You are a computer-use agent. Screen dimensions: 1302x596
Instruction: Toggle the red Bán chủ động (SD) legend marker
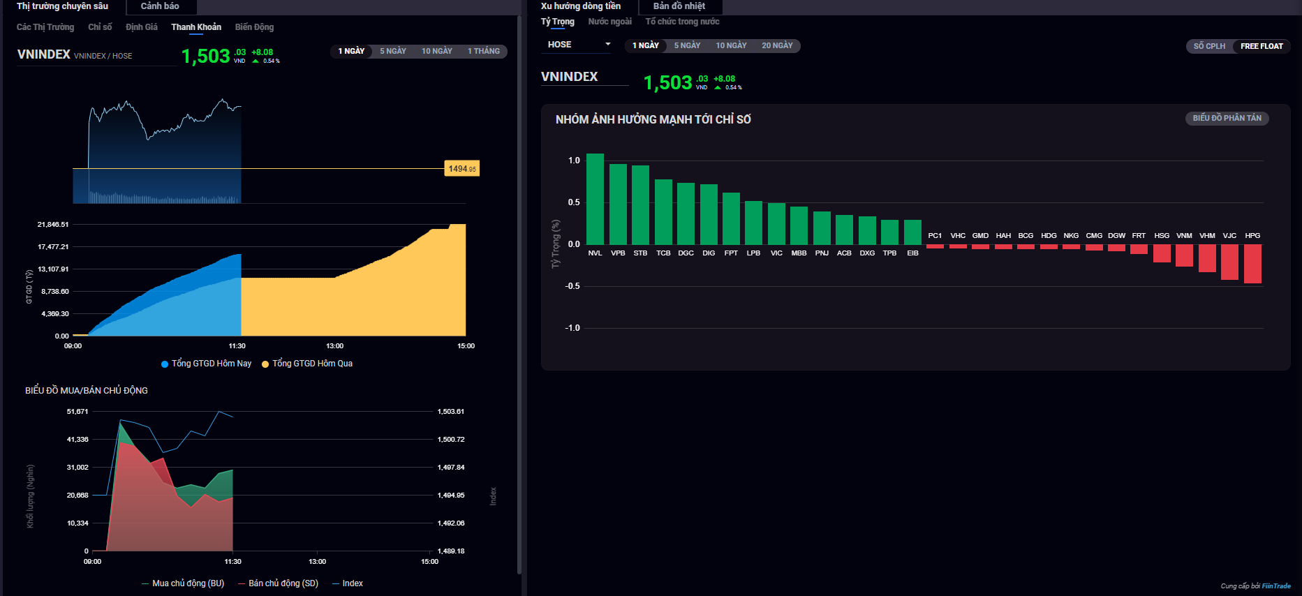click(242, 584)
